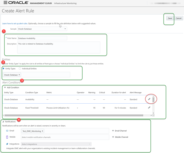Screen dimensions: 184x153
Task: Click the horizontal scrollbar left arrow
Action: (x=4, y=115)
